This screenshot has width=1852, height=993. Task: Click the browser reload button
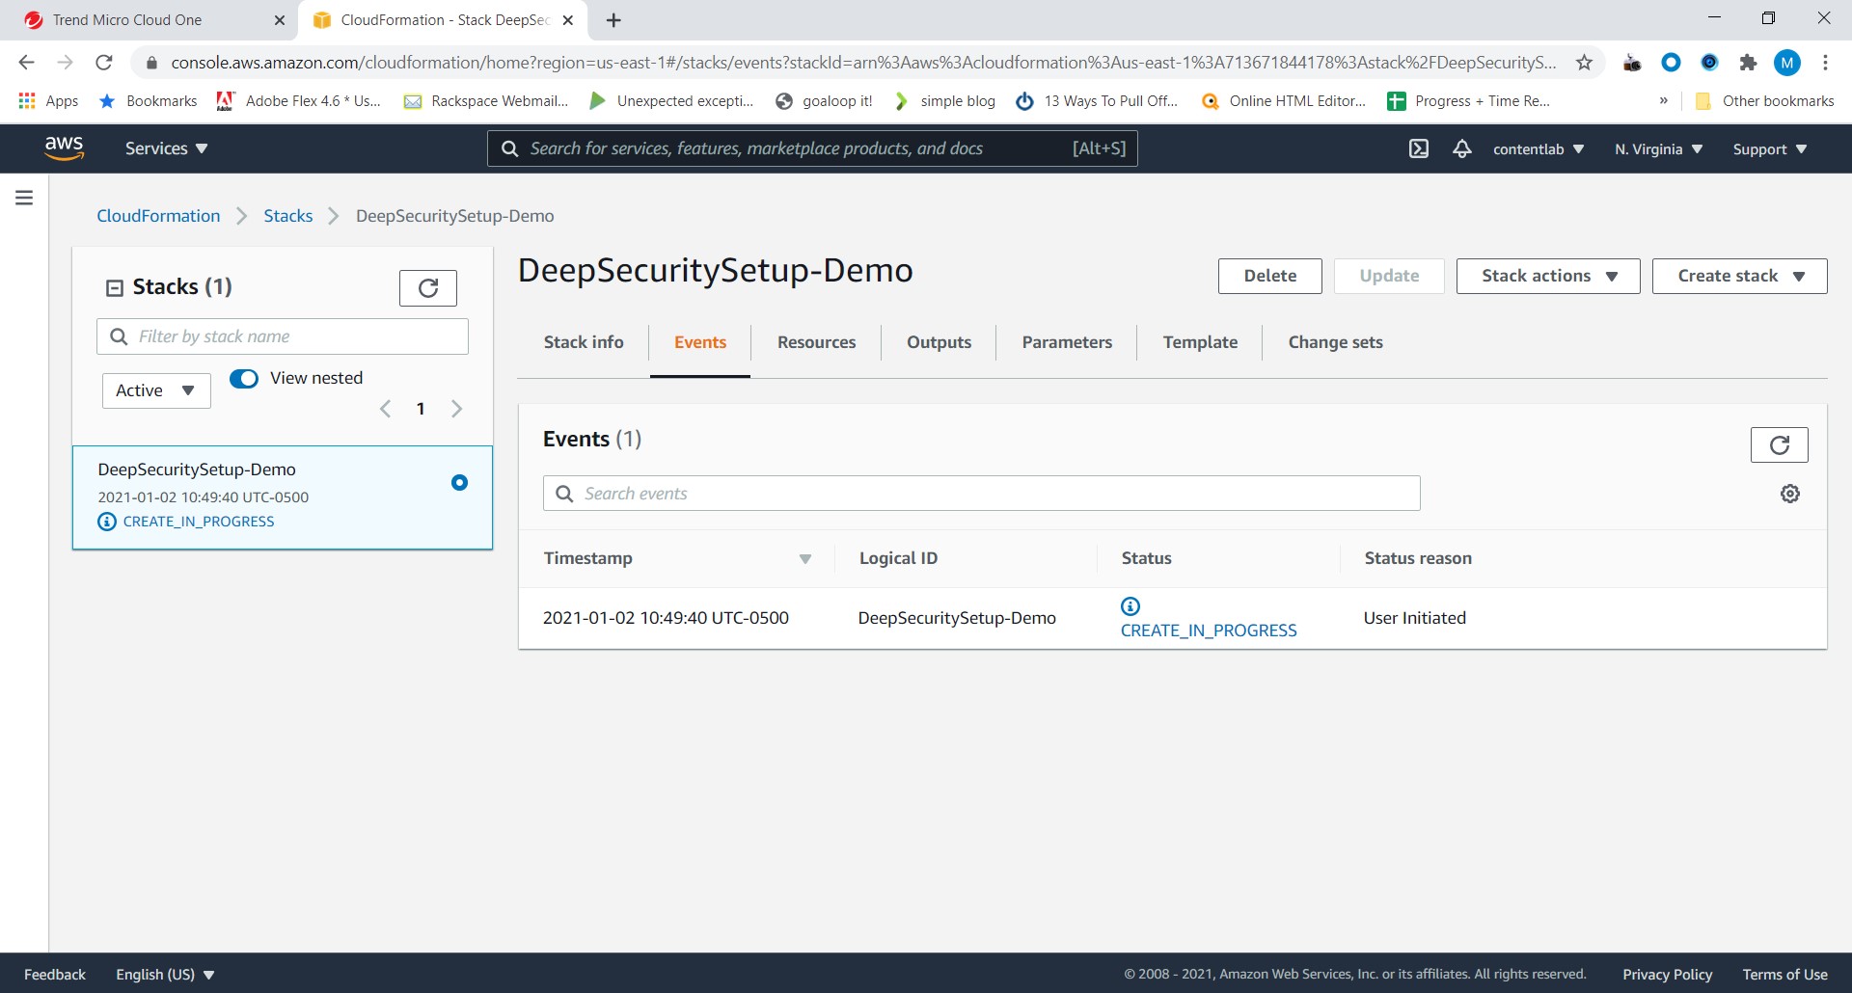(104, 63)
